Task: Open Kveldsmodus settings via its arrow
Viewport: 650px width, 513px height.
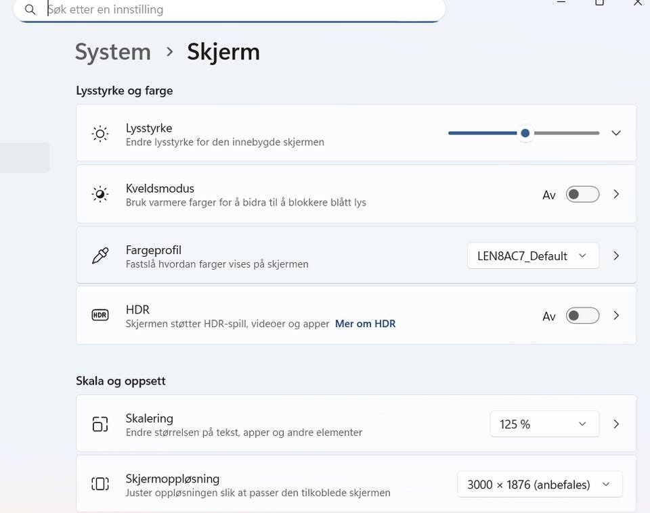Action: pyautogui.click(x=616, y=194)
